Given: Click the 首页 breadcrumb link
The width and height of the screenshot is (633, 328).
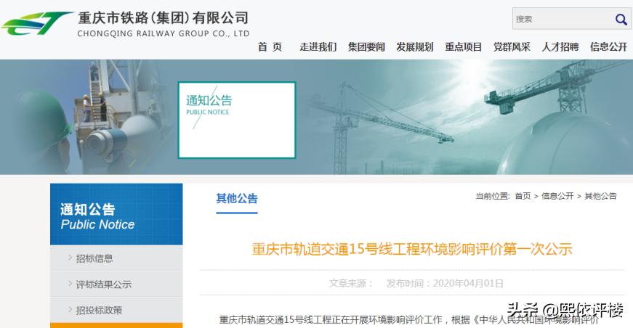Looking at the screenshot, I should (x=523, y=196).
